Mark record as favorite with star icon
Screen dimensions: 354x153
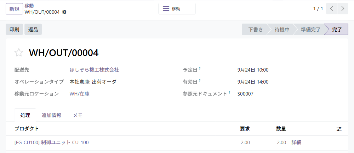[x=19, y=53]
